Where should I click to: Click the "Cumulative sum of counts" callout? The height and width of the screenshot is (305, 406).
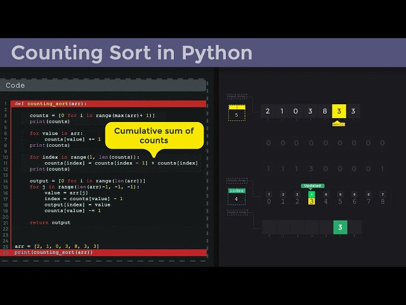[154, 135]
